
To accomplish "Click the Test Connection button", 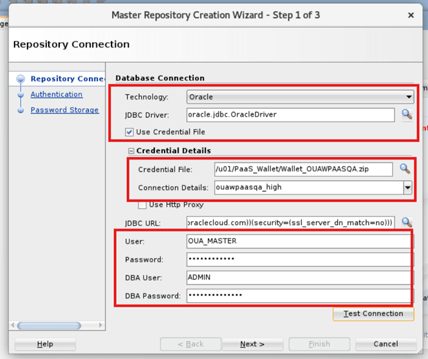I will (x=373, y=314).
